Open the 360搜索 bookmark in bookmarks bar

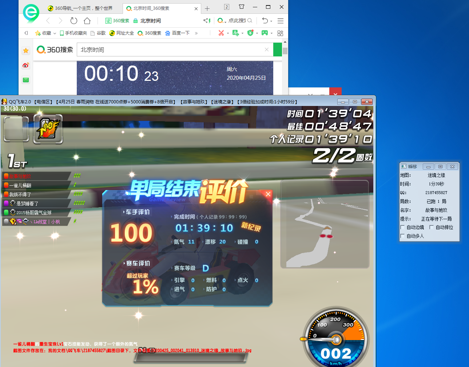click(x=149, y=33)
